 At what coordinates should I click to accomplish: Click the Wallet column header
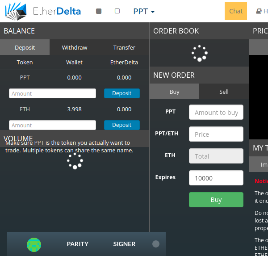pyautogui.click(x=74, y=63)
